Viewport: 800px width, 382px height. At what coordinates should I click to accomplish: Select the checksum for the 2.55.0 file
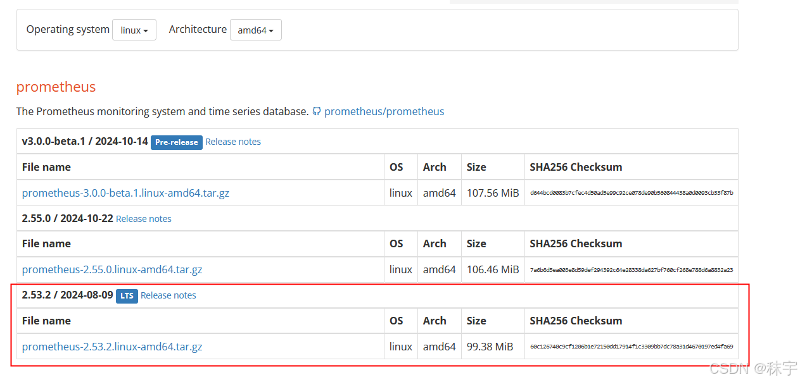point(632,269)
